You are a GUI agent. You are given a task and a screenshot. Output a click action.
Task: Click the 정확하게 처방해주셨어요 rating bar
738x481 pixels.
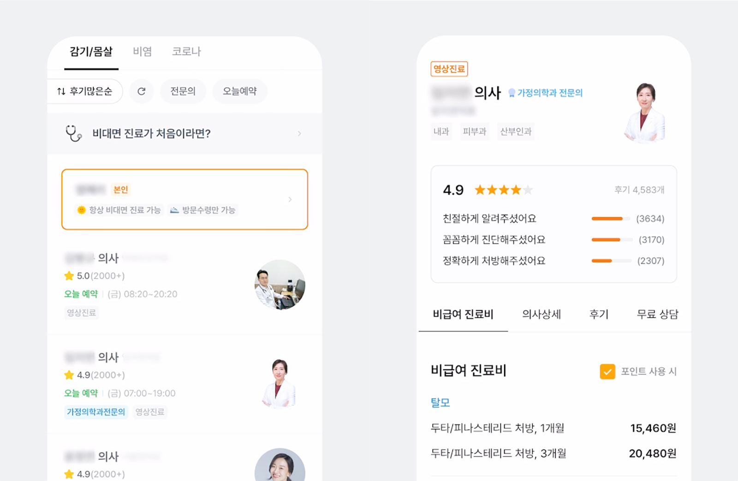click(611, 261)
